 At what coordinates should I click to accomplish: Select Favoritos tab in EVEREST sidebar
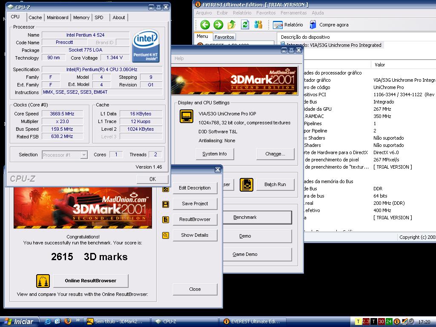(x=224, y=37)
